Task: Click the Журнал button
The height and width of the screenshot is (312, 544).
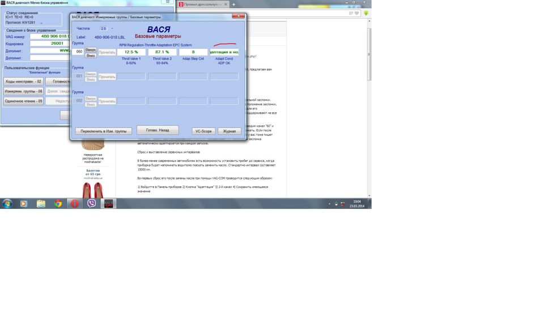Action: pyautogui.click(x=229, y=131)
